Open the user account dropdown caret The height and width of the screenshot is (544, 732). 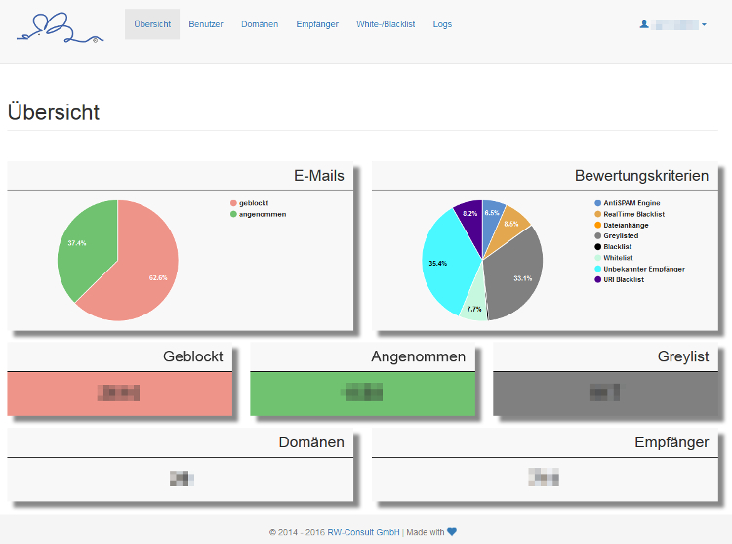(x=705, y=24)
